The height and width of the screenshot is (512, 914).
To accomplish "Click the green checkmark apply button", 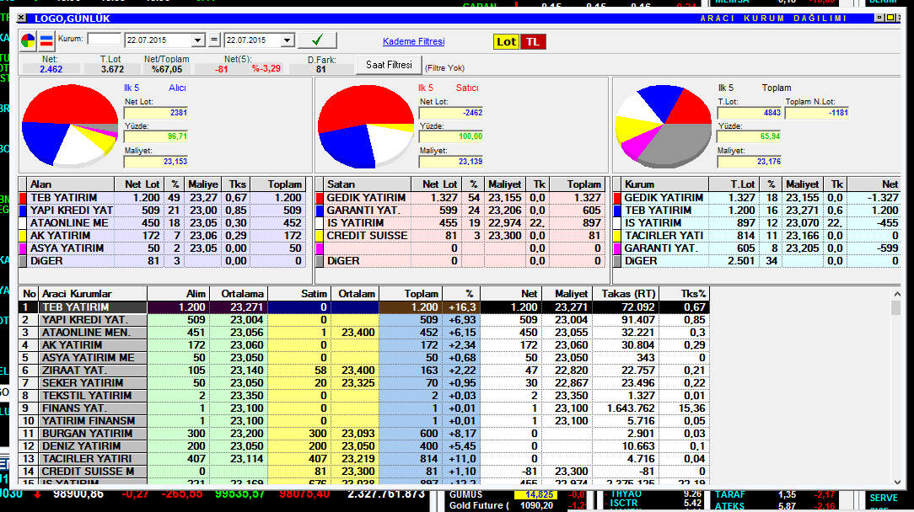I will (x=317, y=40).
